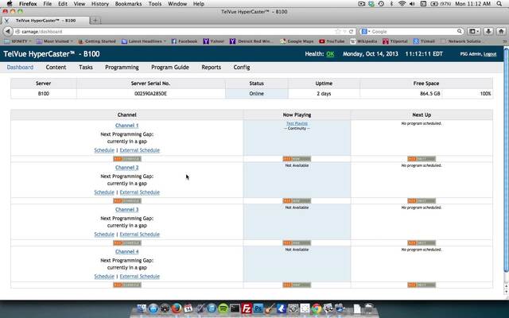Click the RSS badge under Channel 3
This screenshot has height=318, width=509.
[126, 242]
